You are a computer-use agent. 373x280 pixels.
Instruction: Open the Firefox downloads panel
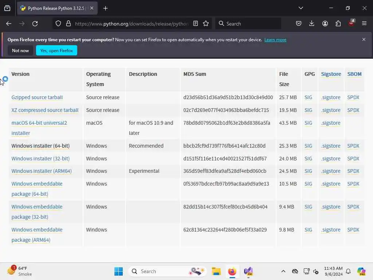(x=312, y=24)
